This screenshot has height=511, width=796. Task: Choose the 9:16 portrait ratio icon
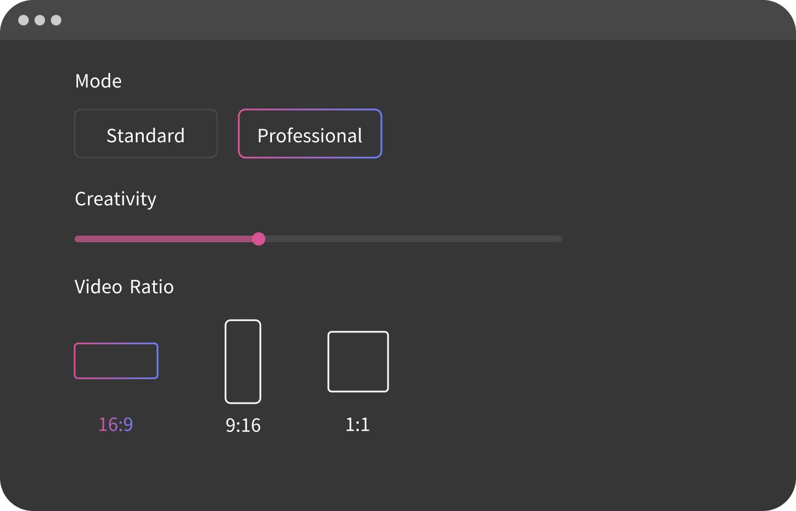pyautogui.click(x=243, y=362)
